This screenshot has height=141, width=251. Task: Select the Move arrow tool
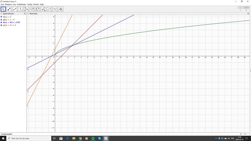3,9
